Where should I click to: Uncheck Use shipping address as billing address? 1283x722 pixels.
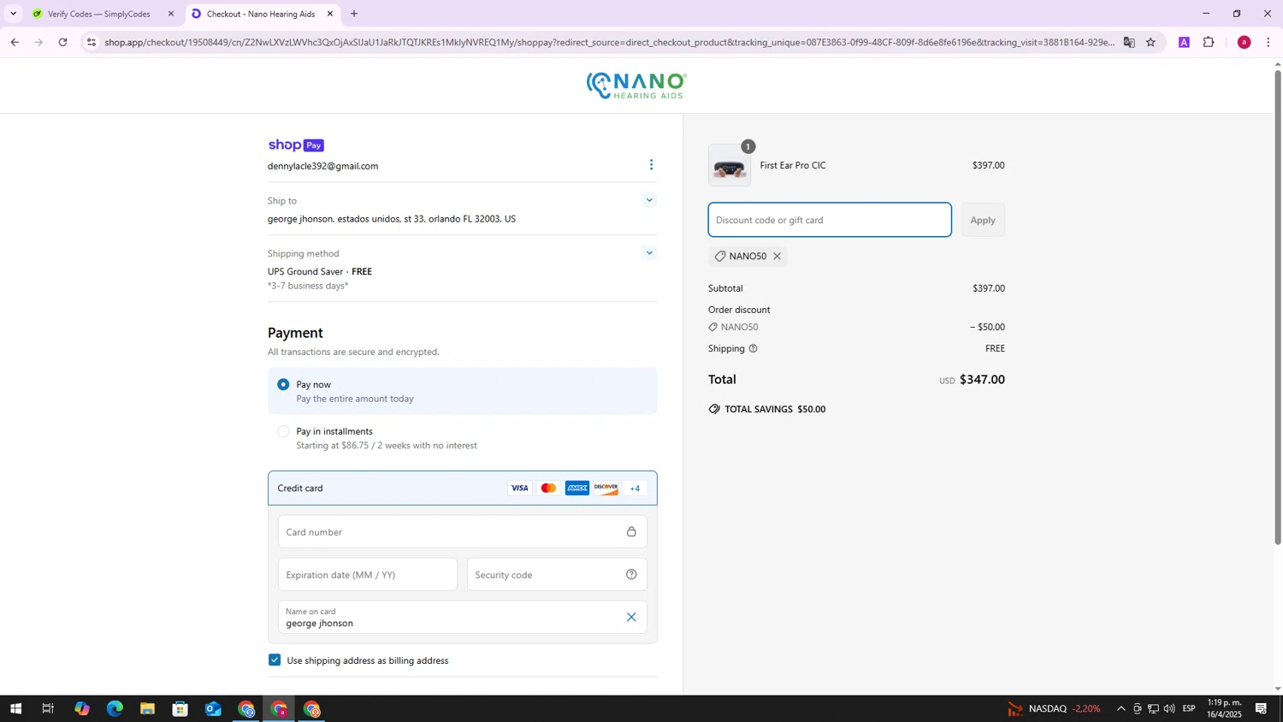click(x=275, y=660)
